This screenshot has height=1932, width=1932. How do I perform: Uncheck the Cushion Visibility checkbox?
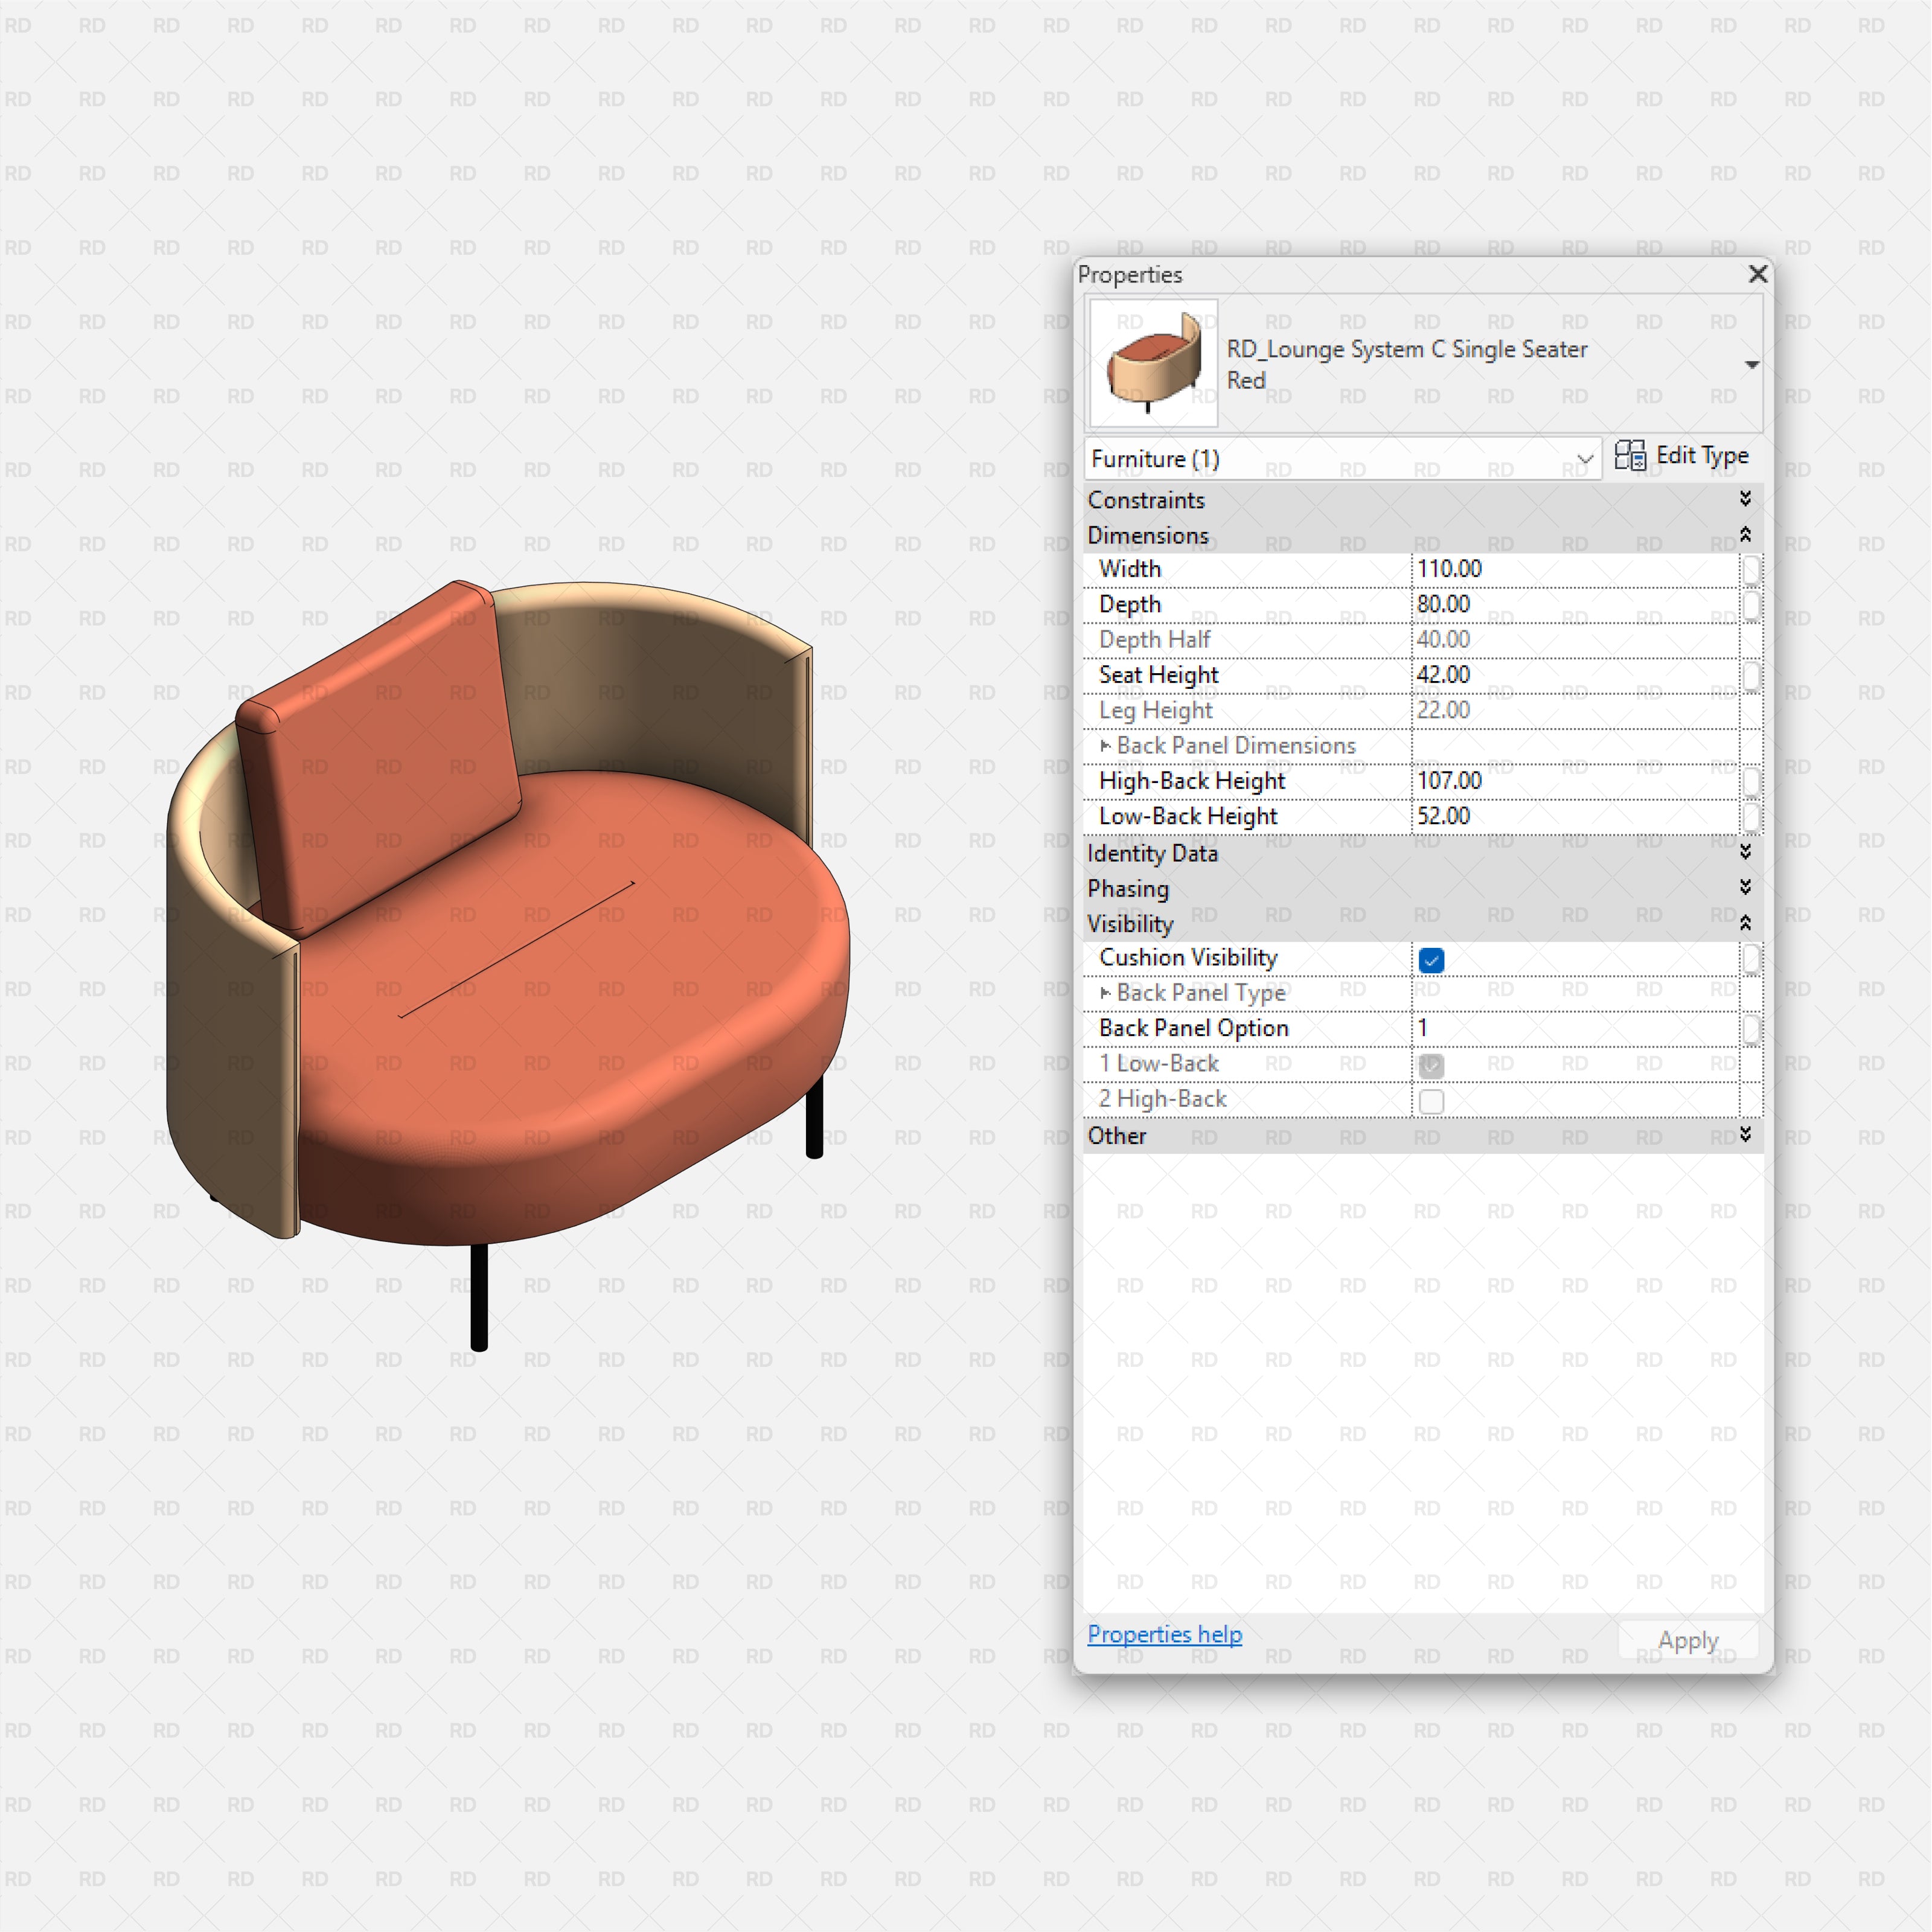coord(1432,960)
